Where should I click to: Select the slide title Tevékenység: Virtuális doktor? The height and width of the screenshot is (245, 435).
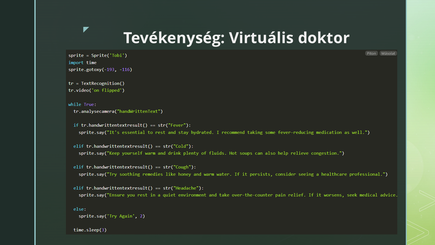(x=236, y=37)
